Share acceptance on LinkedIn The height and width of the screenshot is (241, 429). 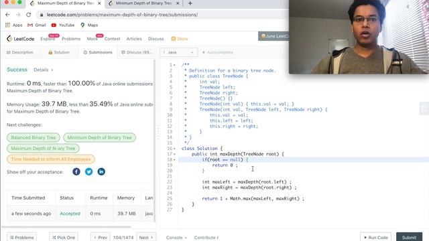click(101, 171)
